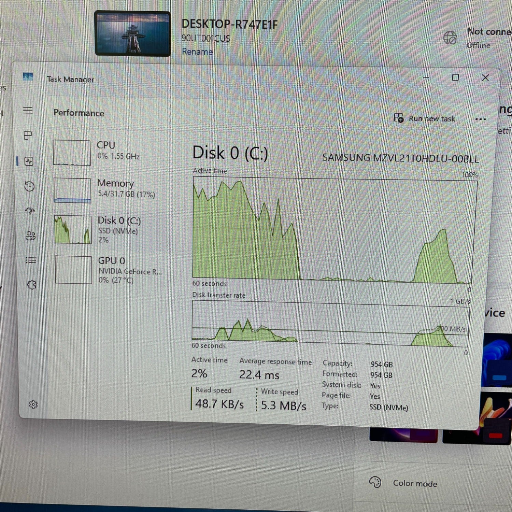Viewport: 512px width, 512px height.
Task: Click the Memory usage bar indicator
Action: pyautogui.click(x=72, y=201)
